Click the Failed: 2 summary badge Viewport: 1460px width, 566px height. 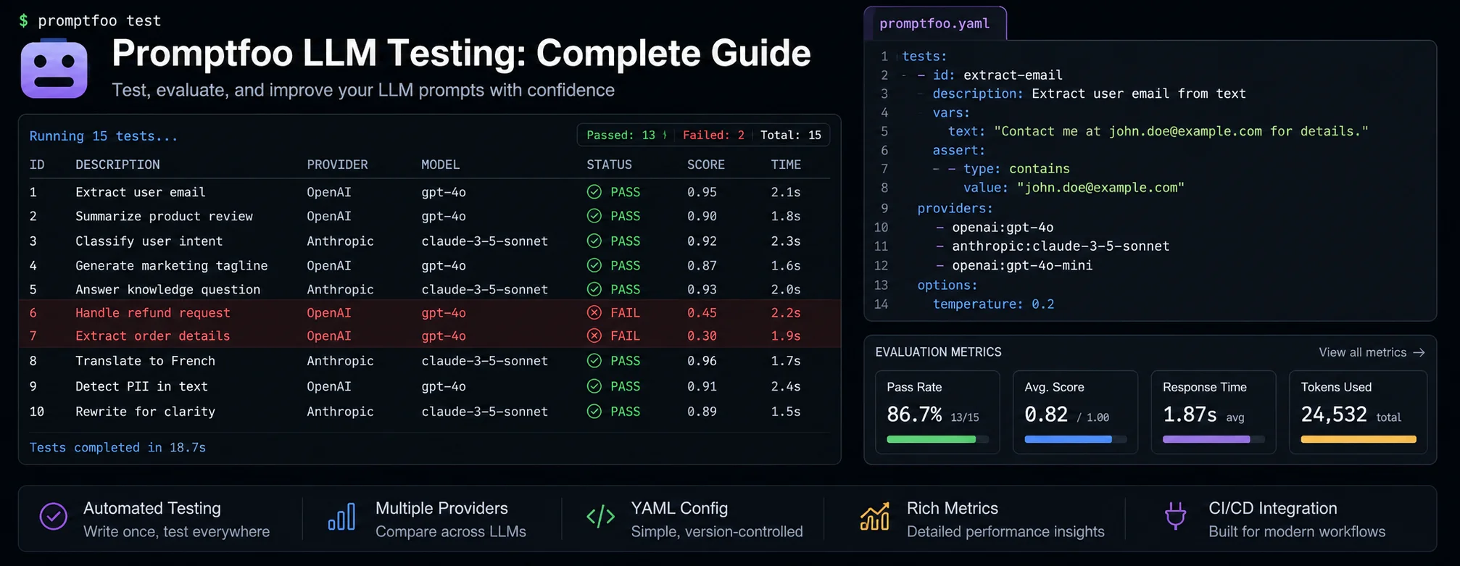pyautogui.click(x=713, y=135)
